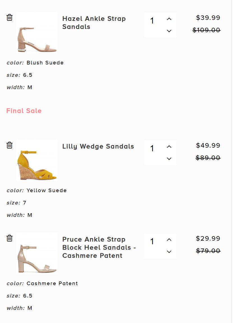The width and height of the screenshot is (233, 323).
Task: View the yellow Lilly Wedge Sandals thumbnail
Action: coord(37,160)
